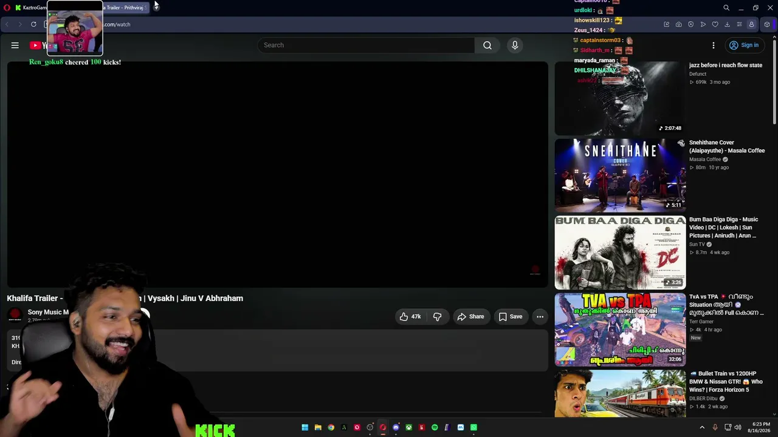Add page to bookmarks with heart

tap(715, 24)
